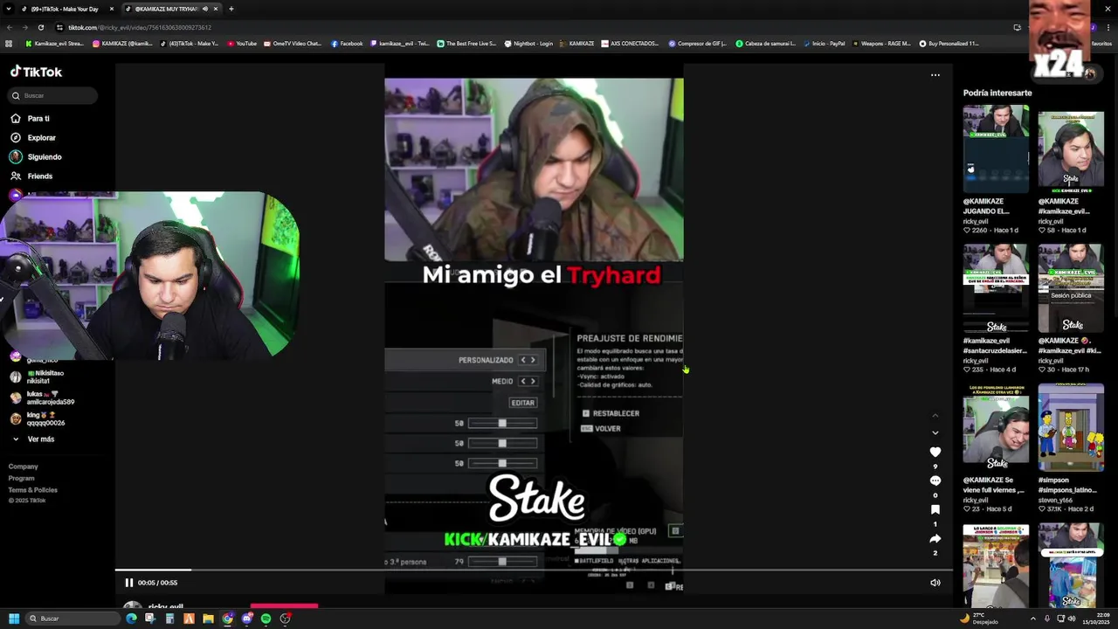Reload the page with refresh icon
Viewport: 1118px width, 629px height.
(42, 27)
